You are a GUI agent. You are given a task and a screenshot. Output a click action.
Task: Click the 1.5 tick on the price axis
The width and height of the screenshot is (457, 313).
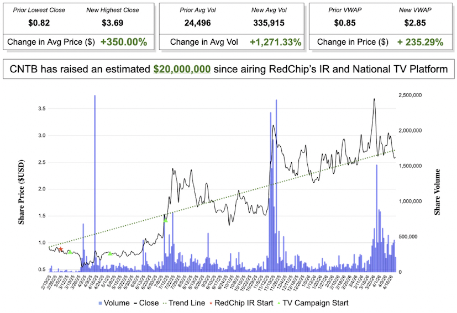pos(41,216)
